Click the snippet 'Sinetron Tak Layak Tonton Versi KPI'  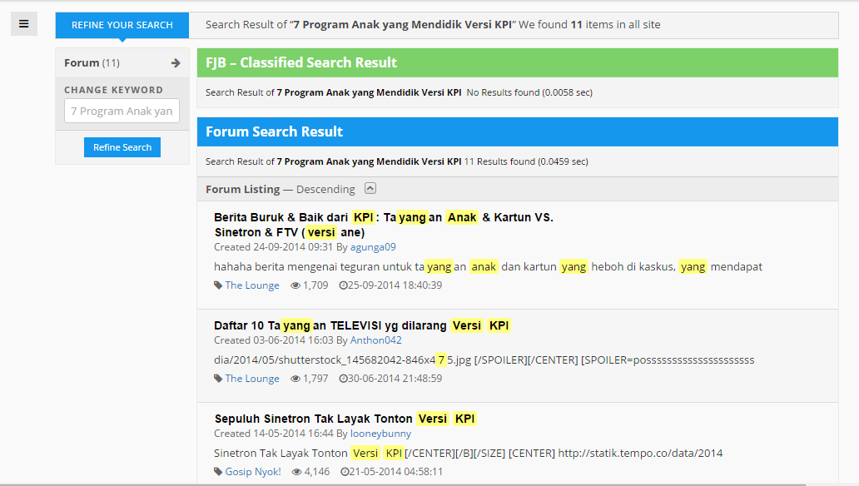[x=309, y=453]
